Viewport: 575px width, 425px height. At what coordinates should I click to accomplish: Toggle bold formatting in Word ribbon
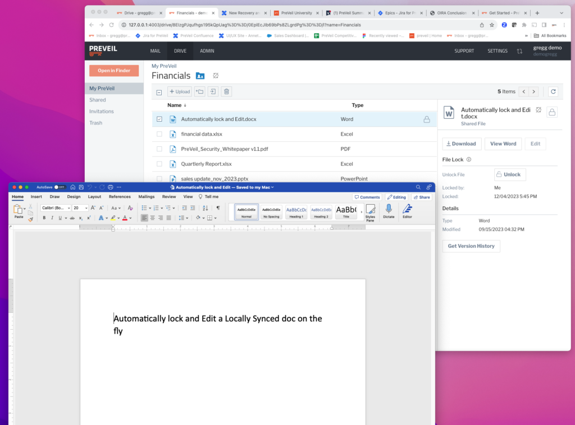[x=44, y=218]
